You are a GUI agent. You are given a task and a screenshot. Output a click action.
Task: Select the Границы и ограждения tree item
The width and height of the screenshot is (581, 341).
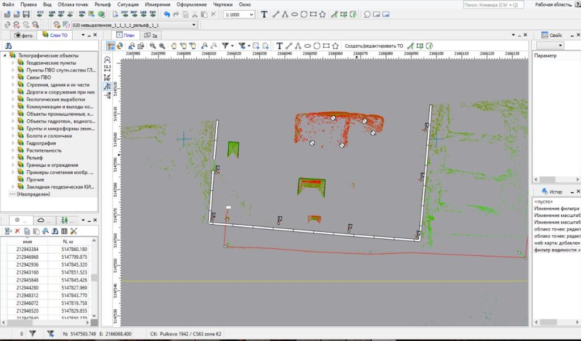(x=52, y=165)
